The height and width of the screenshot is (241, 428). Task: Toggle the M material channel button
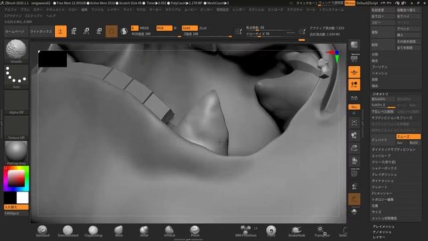(175, 28)
